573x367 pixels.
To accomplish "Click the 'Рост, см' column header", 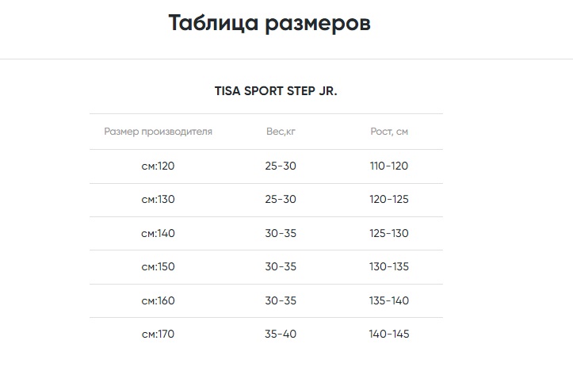I will coord(389,131).
